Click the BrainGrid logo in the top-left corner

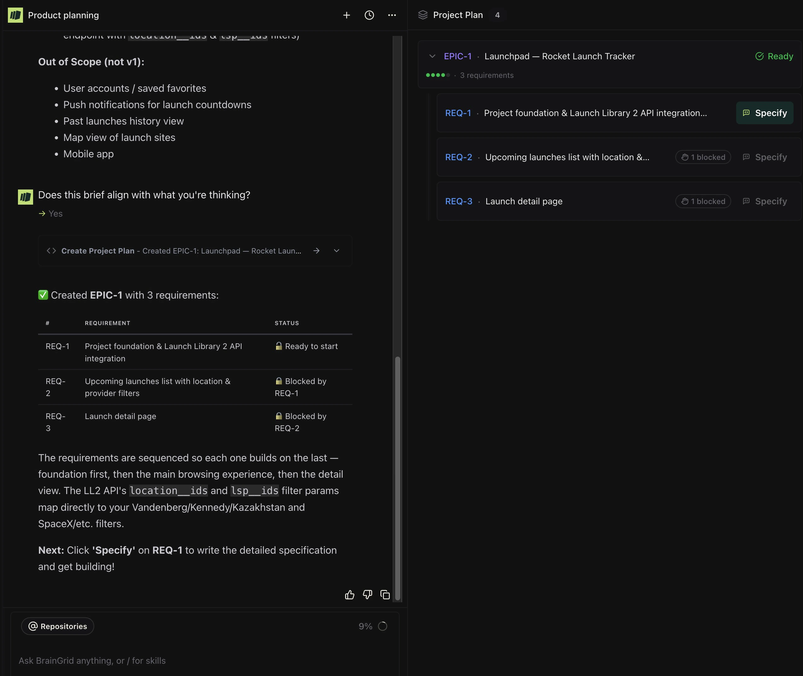15,15
